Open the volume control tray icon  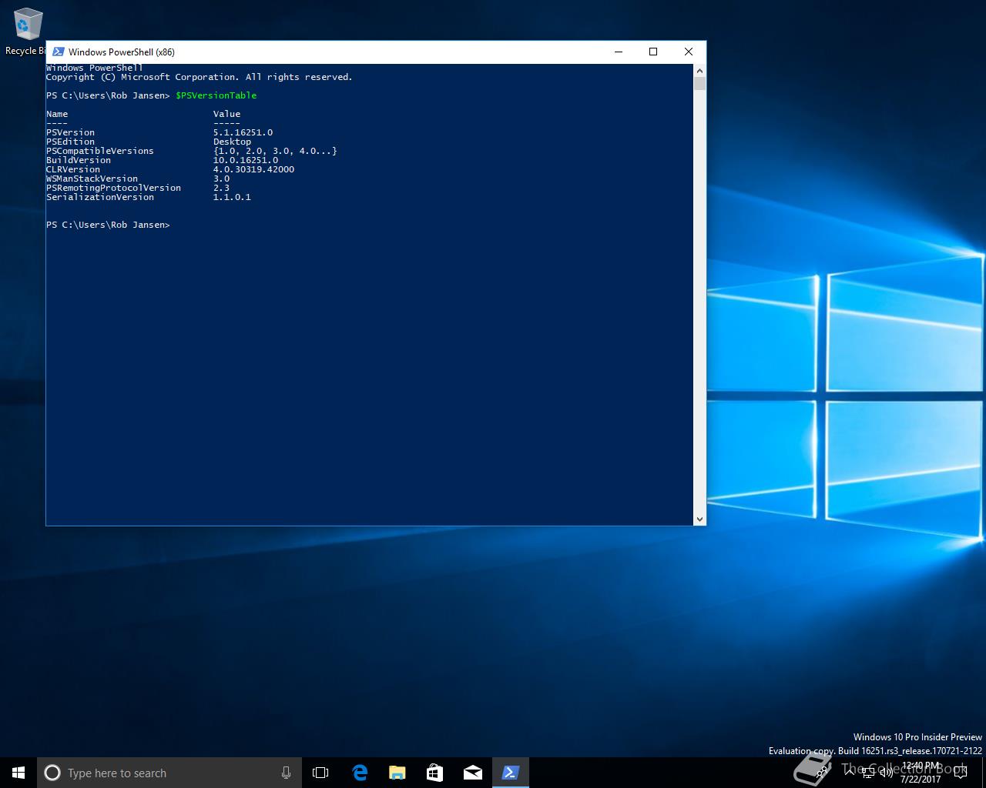tap(886, 772)
